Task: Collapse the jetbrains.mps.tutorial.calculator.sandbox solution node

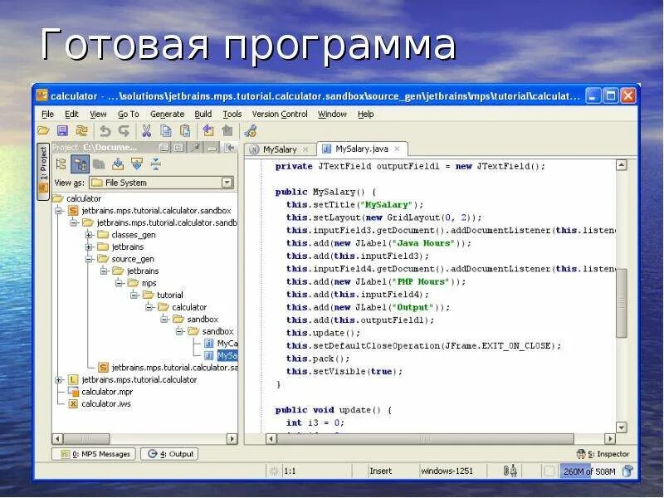Action: 59,211
